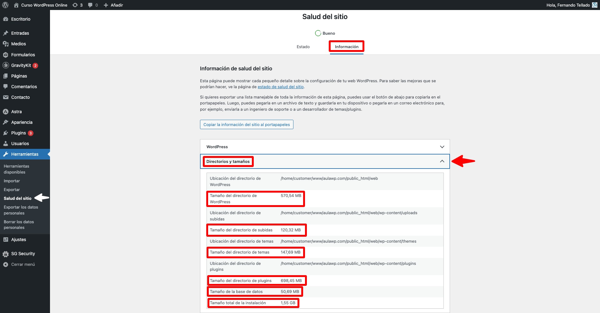Open the user avatar in the top right
600x313 pixels.
[x=595, y=5]
